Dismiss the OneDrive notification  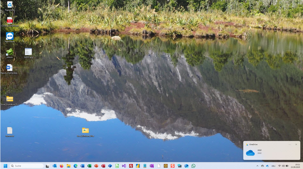point(296,144)
